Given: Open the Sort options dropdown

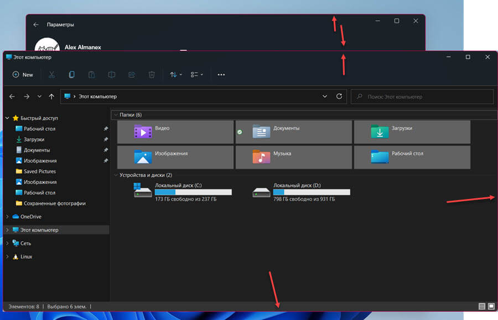Looking at the screenshot, I should coord(175,75).
